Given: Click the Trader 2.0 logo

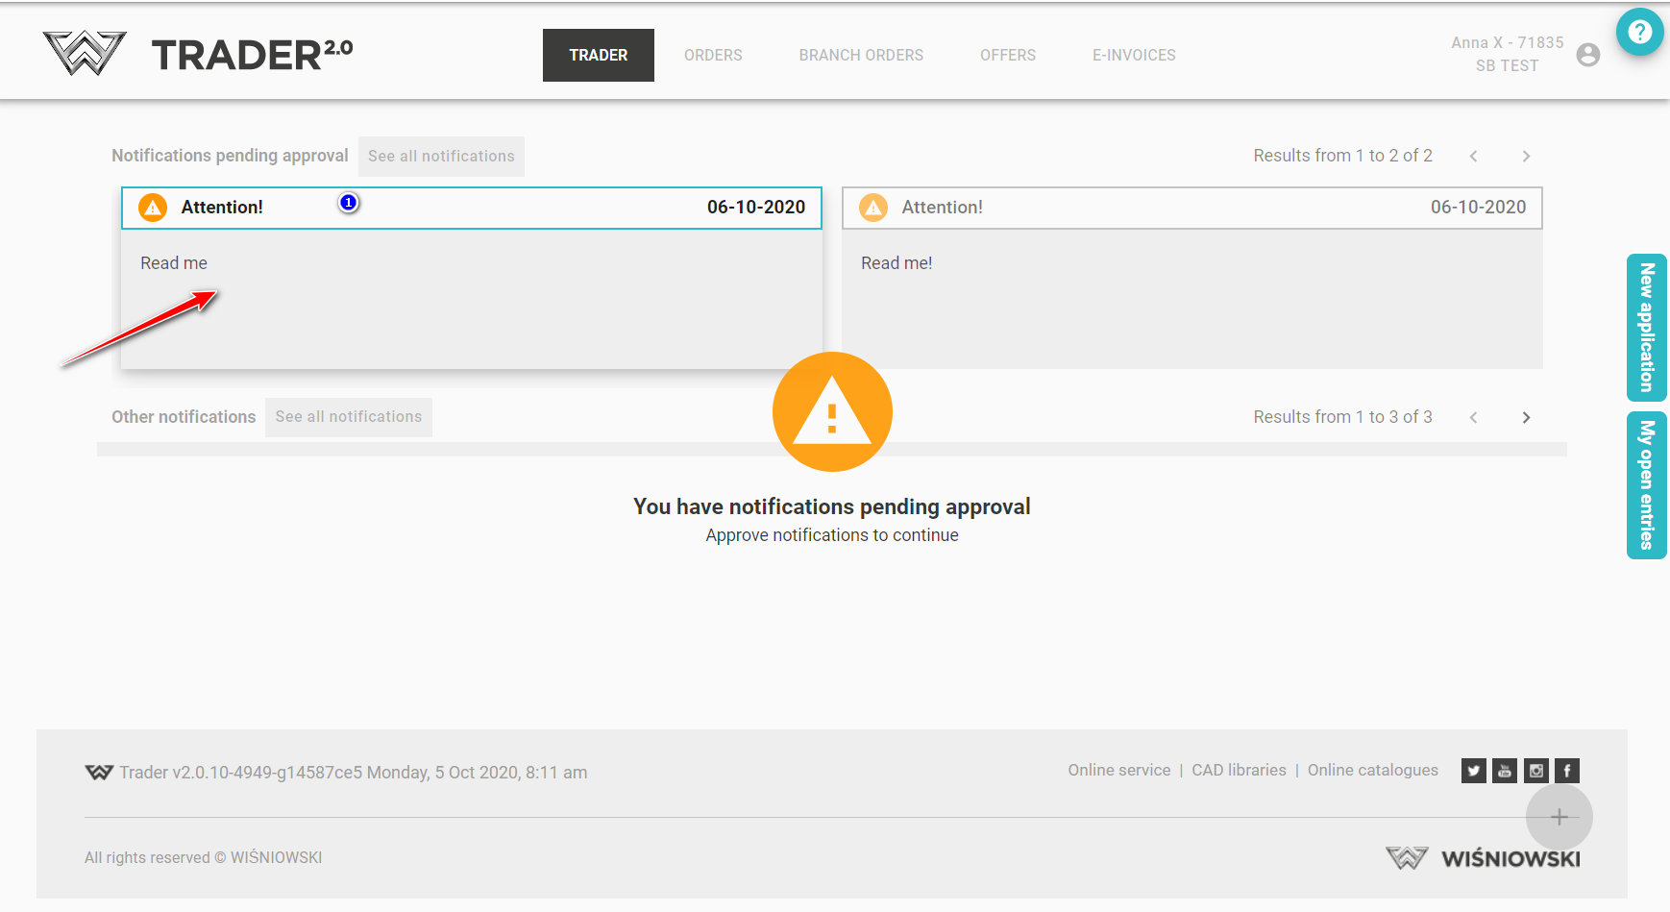Looking at the screenshot, I should click(198, 54).
